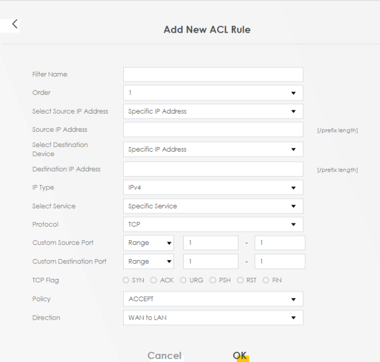Click the back arrow icon
Viewport: 380px width, 362px height.
15,24
